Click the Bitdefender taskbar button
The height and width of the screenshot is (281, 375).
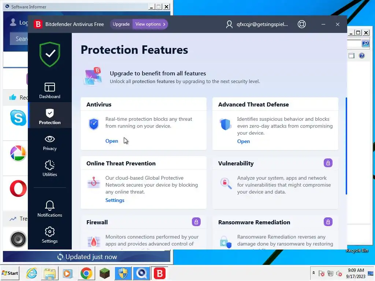pos(160,273)
